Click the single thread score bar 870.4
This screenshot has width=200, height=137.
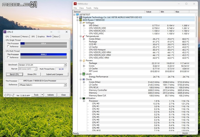coord(44,43)
